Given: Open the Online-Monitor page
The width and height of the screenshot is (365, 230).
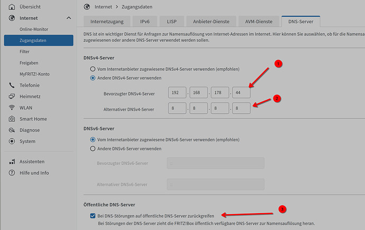Looking at the screenshot, I should 34,29.
